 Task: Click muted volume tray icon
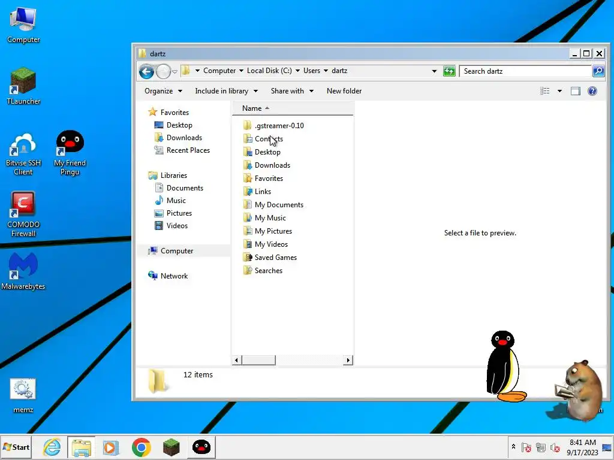pyautogui.click(x=555, y=447)
